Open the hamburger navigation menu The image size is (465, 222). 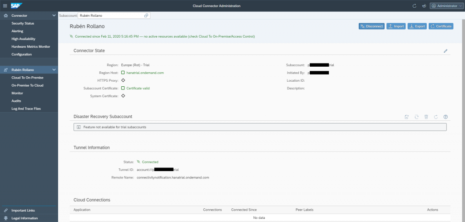pos(5,5)
